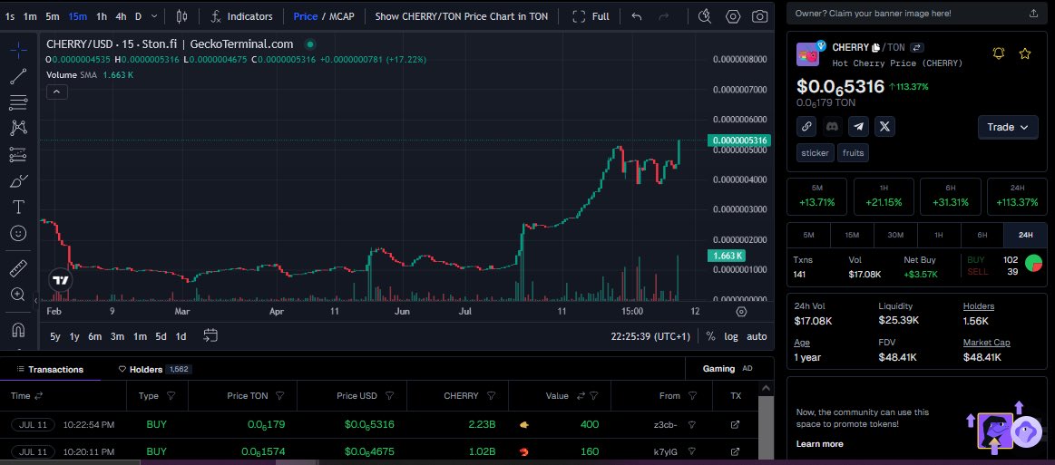Select the 5M stats interval tab
Image resolution: width=1055 pixels, height=465 pixels.
808,235
